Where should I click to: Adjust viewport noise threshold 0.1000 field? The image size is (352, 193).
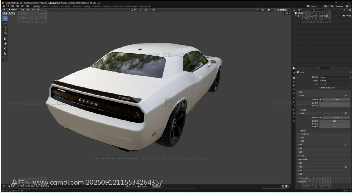(x=336, y=100)
